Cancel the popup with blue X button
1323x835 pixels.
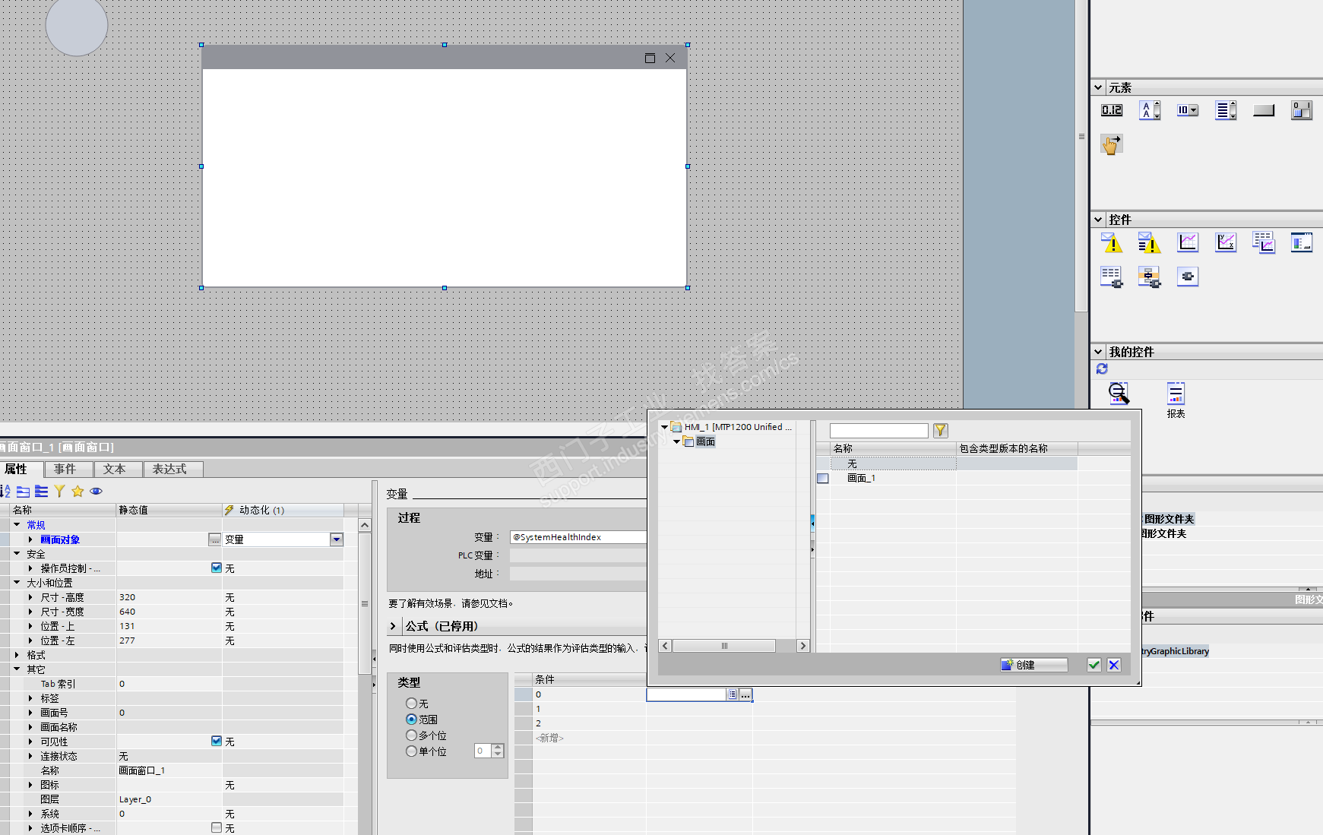[1114, 665]
